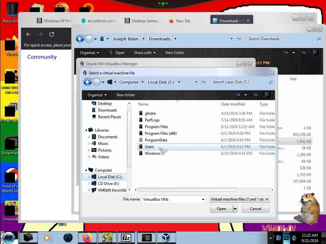Open Firefox from the taskbar
The width and height of the screenshot is (326, 244).
pos(88,238)
